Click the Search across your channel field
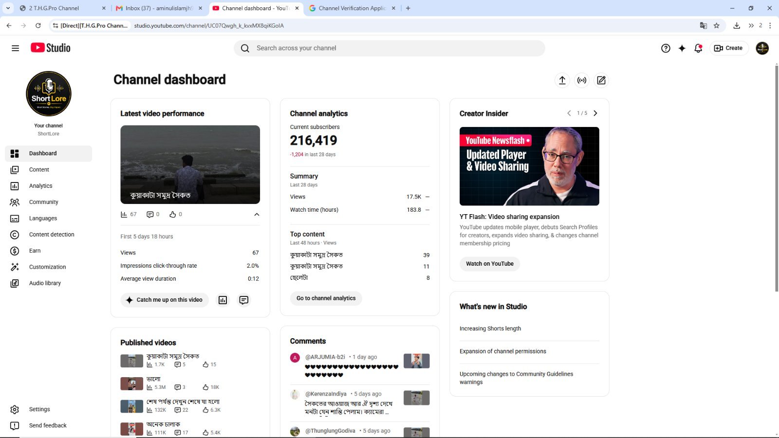The image size is (779, 438). click(x=389, y=48)
